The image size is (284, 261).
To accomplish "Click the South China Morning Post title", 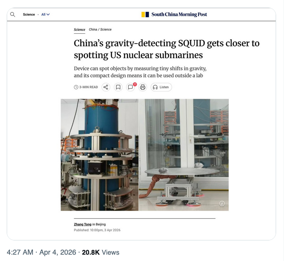I will (x=179, y=14).
